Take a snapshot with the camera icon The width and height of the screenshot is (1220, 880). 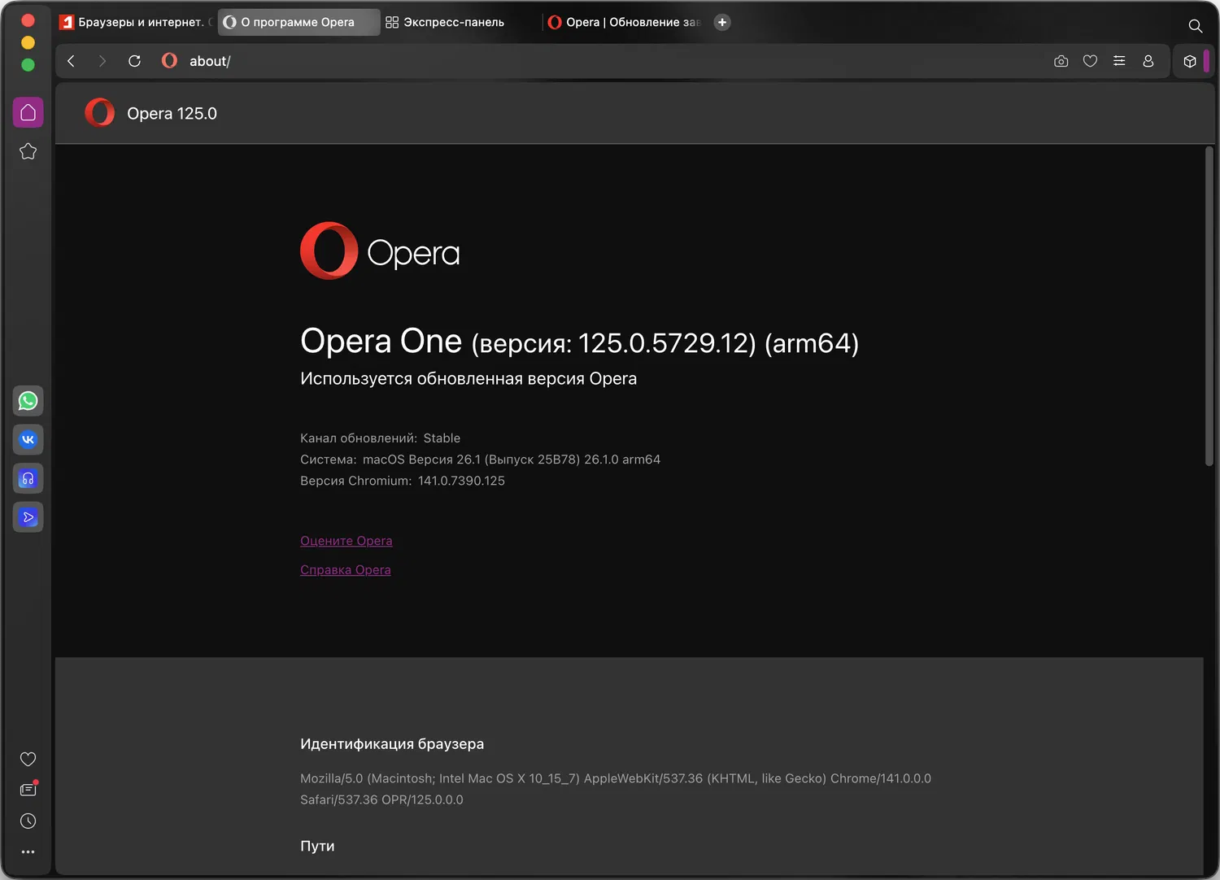pos(1061,61)
